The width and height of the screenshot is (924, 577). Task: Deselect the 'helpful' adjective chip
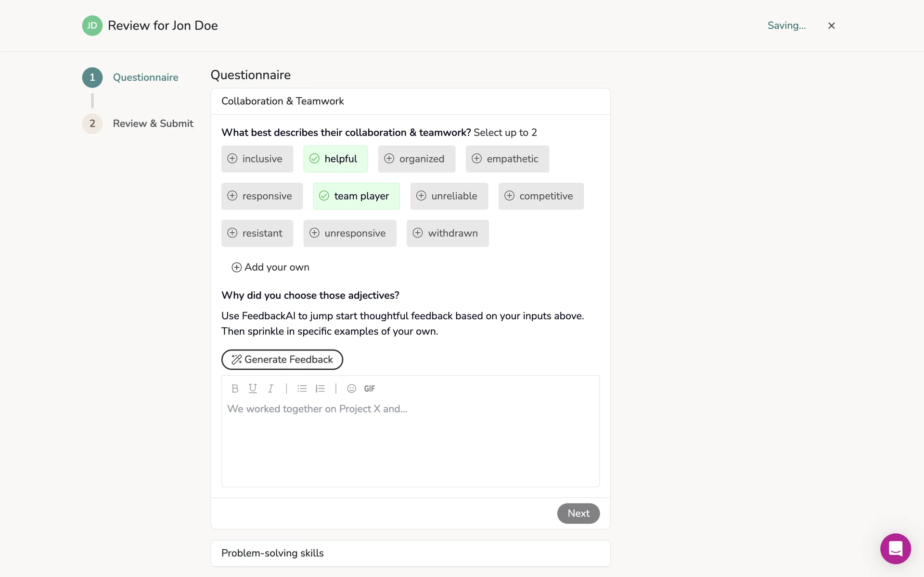point(335,159)
